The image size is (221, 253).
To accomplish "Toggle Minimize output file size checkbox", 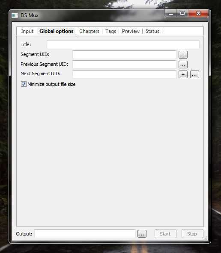I will click(x=24, y=84).
